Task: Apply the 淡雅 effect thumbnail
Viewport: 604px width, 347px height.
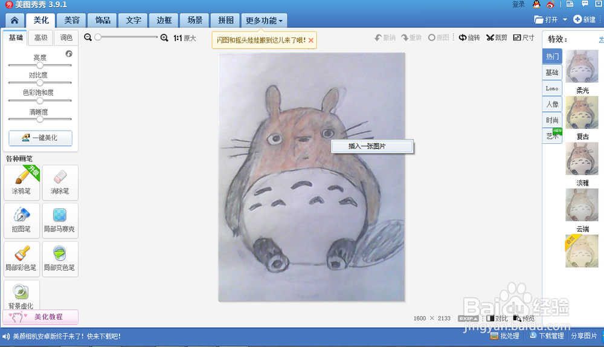Action: 582,158
